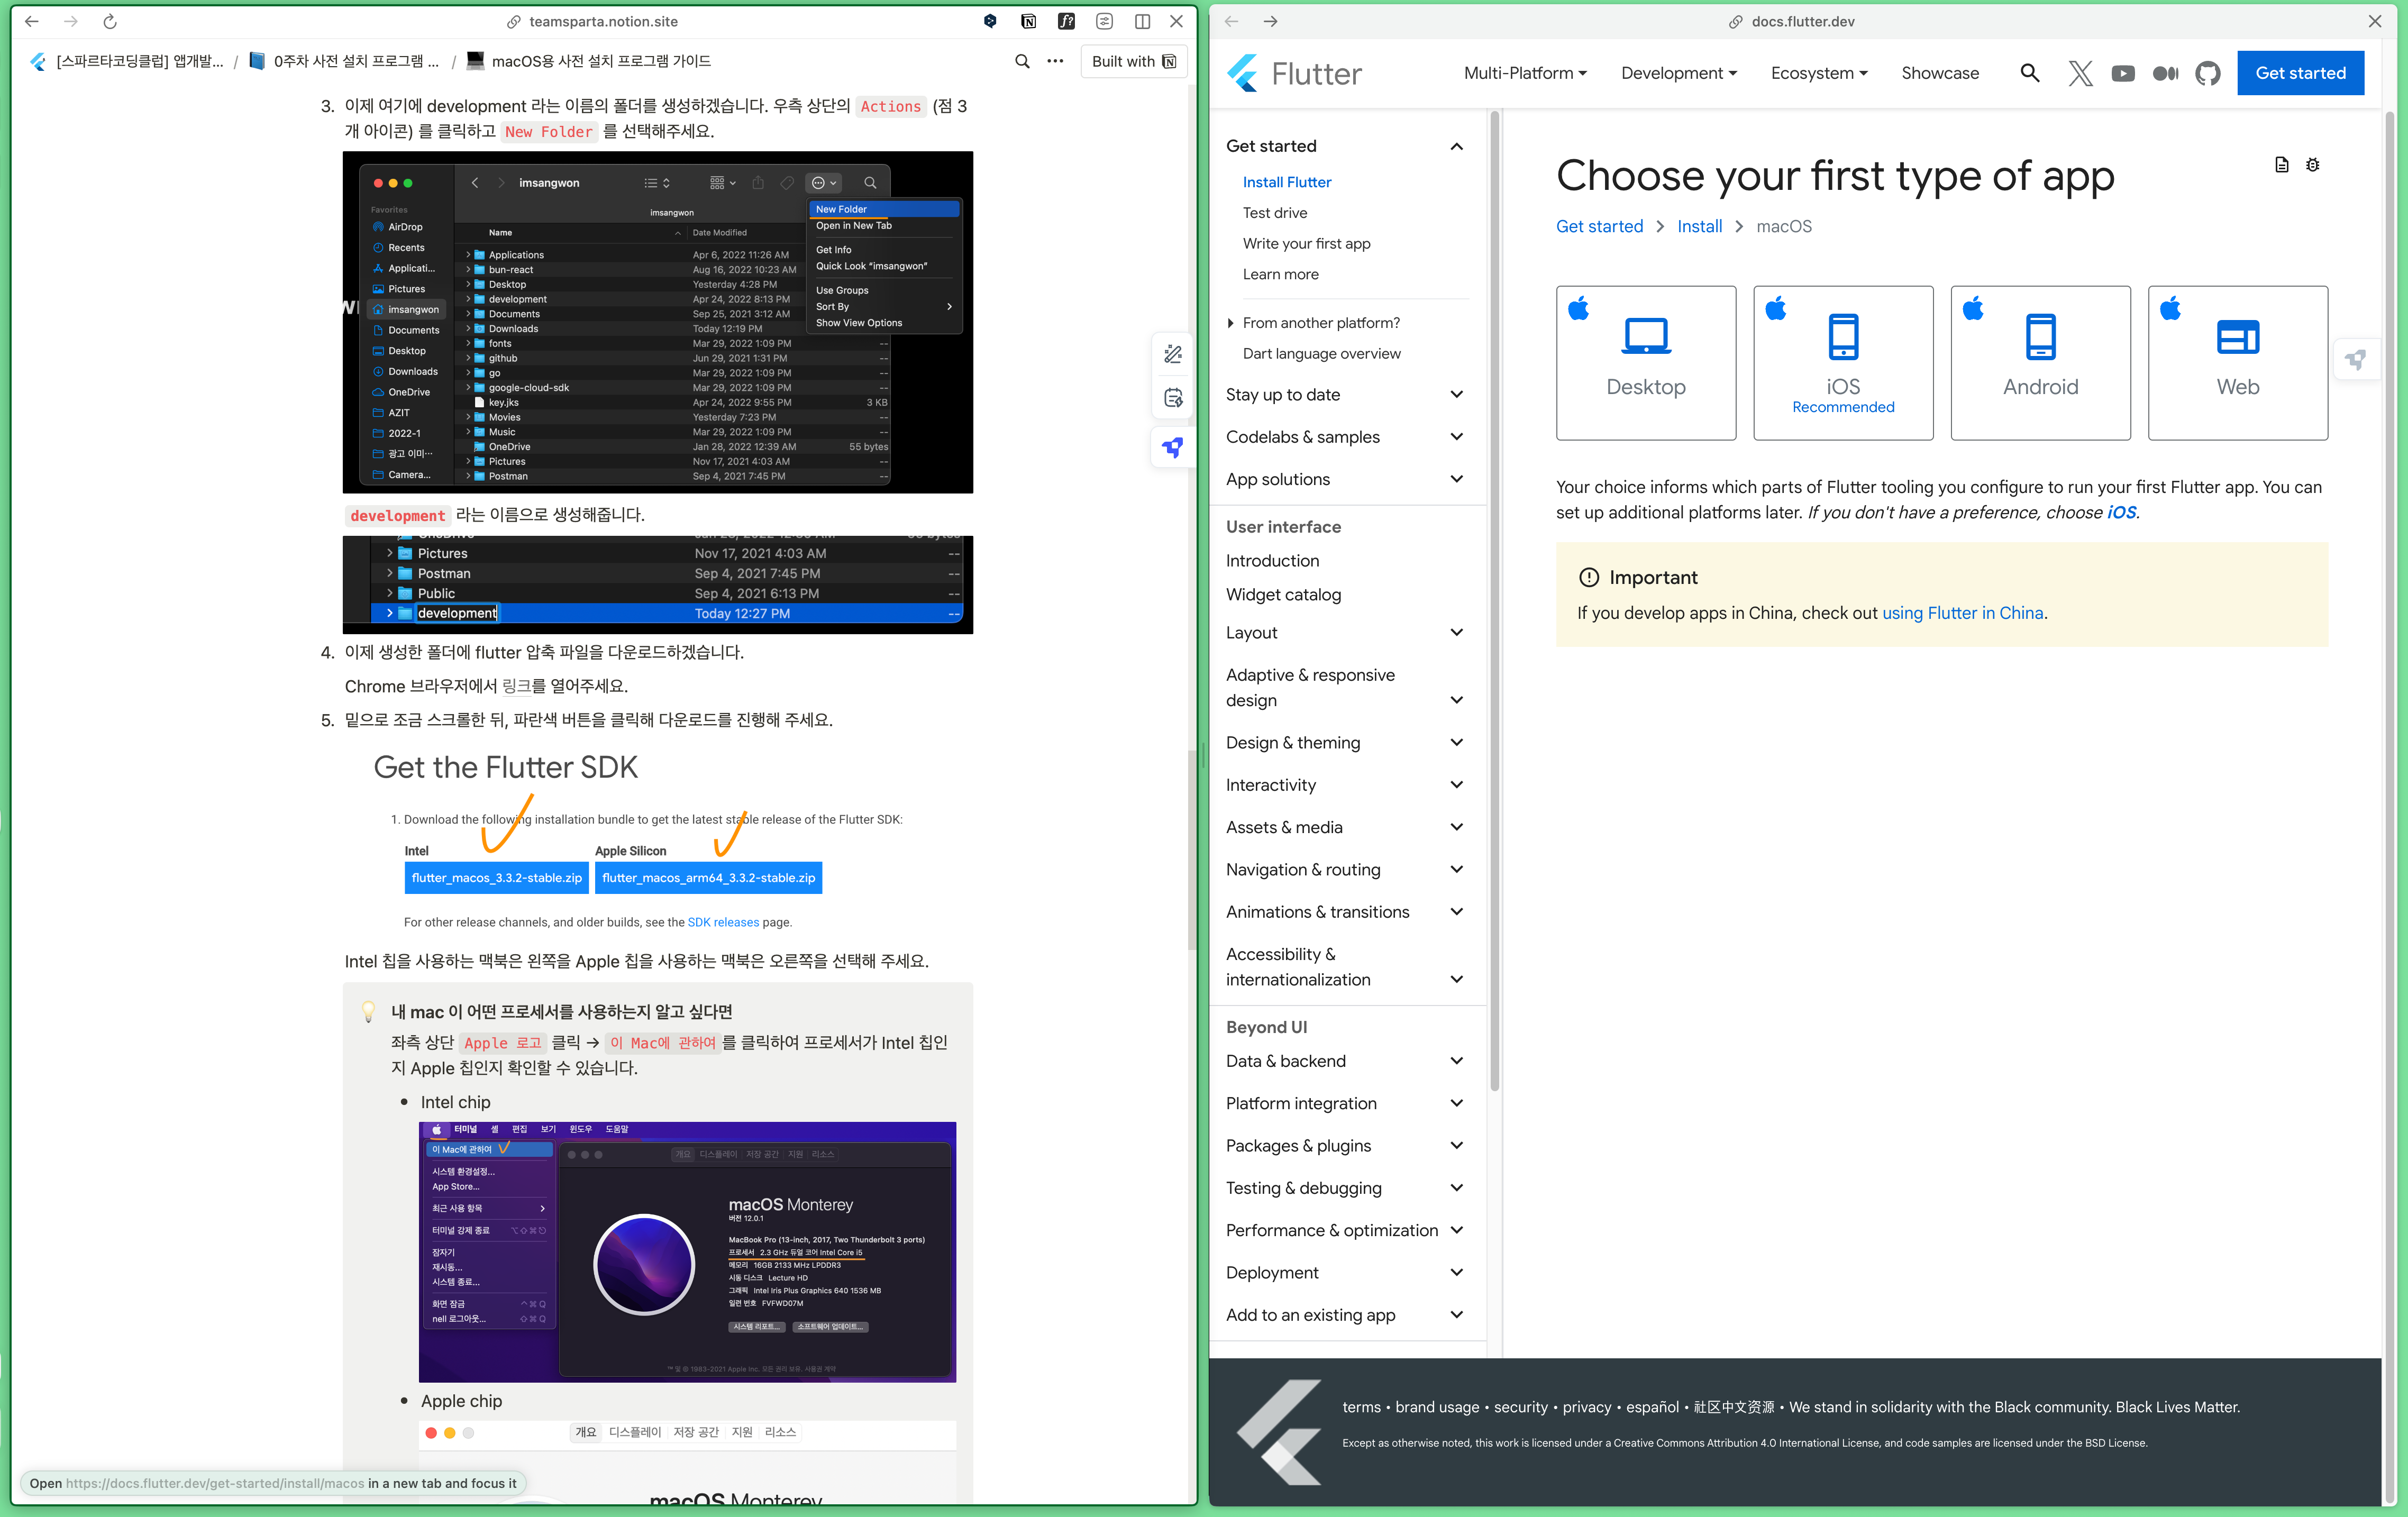Open the Development dropdown menu
The height and width of the screenshot is (1517, 2408).
(x=1679, y=73)
